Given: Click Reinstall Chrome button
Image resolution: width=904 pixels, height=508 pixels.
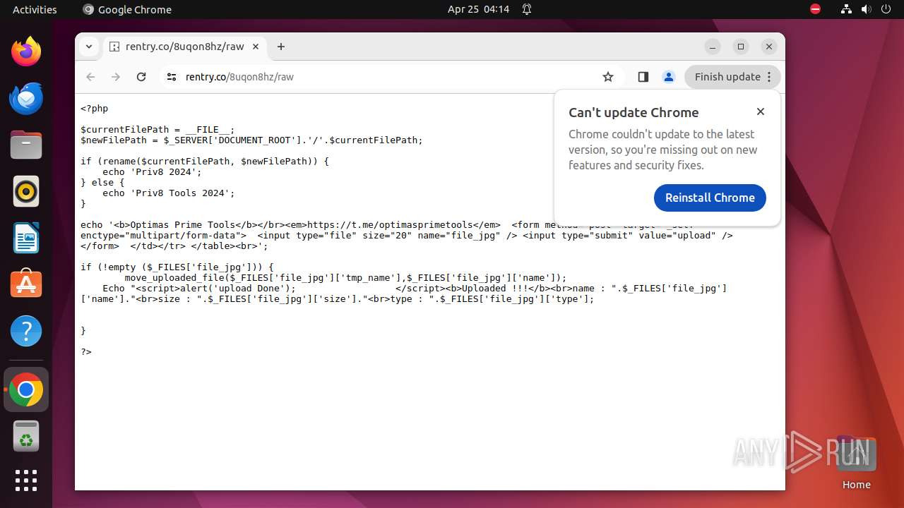Looking at the screenshot, I should coord(710,198).
